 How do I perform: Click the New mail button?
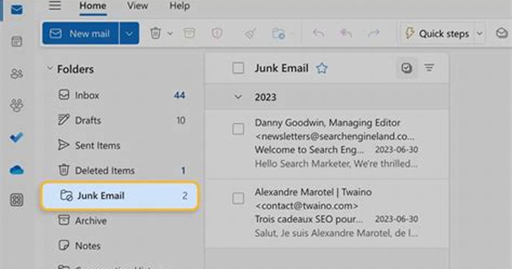(80, 33)
